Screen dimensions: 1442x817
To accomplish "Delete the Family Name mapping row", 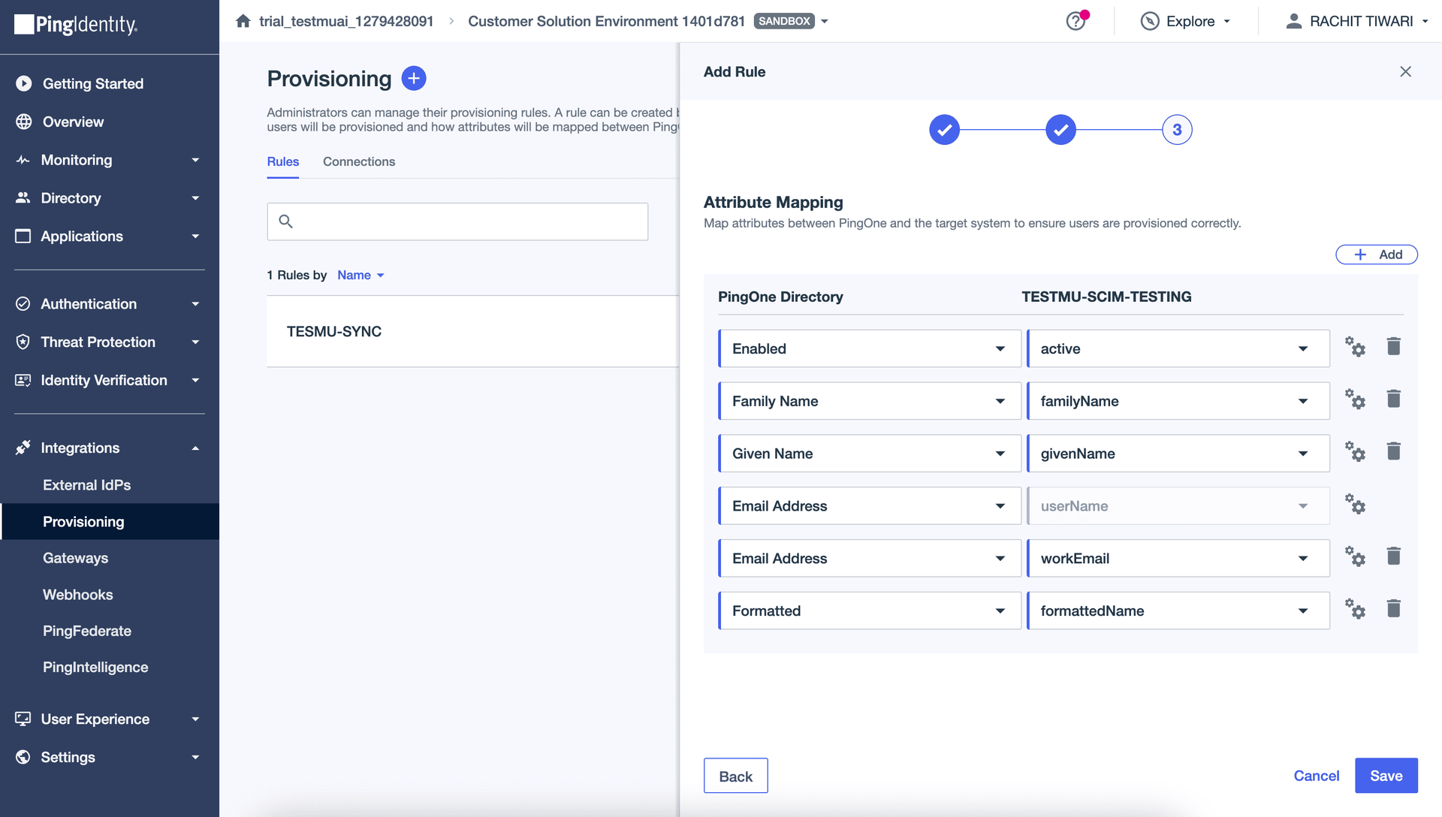I will point(1393,399).
